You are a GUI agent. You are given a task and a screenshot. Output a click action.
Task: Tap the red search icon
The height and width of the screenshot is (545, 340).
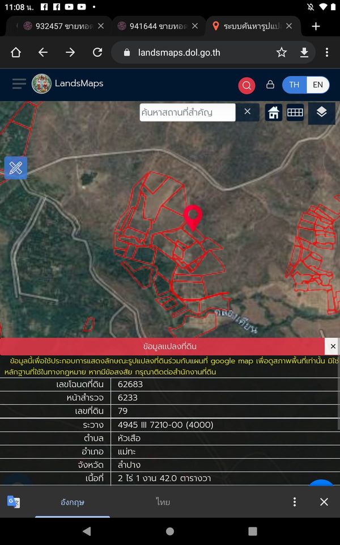point(246,85)
